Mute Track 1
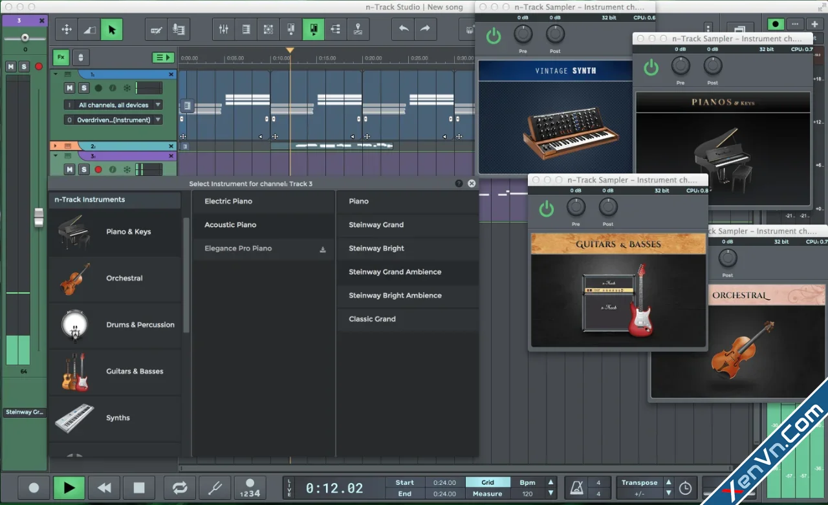The image size is (828, 505). [x=69, y=88]
